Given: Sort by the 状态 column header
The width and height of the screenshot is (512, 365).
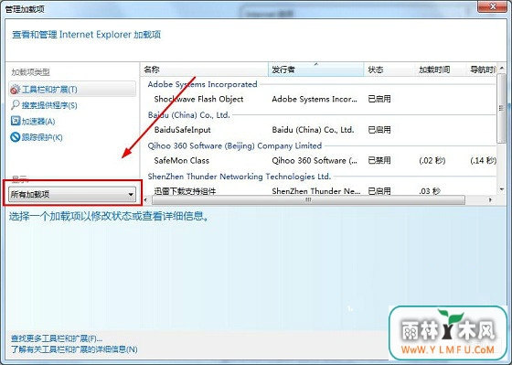Looking at the screenshot, I should [389, 70].
